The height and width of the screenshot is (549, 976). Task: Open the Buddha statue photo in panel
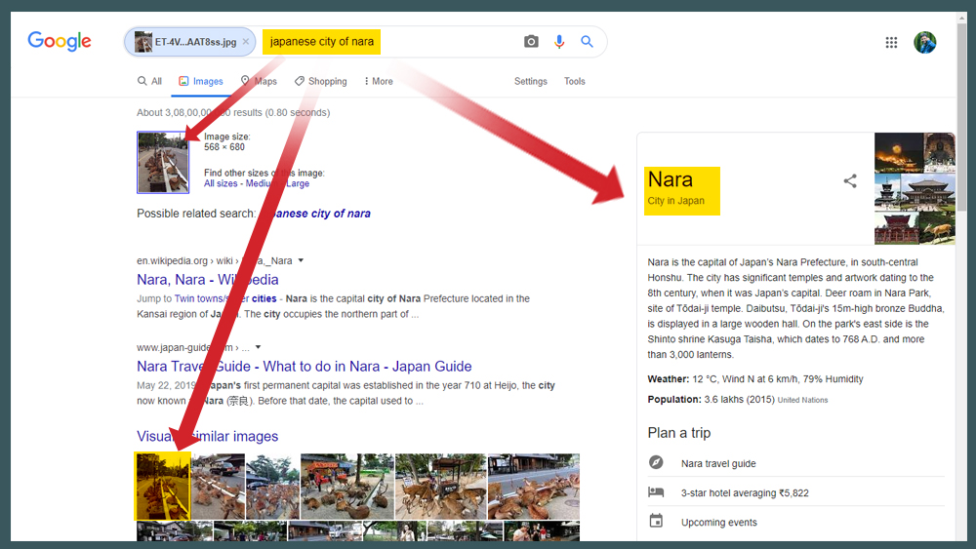[939, 152]
